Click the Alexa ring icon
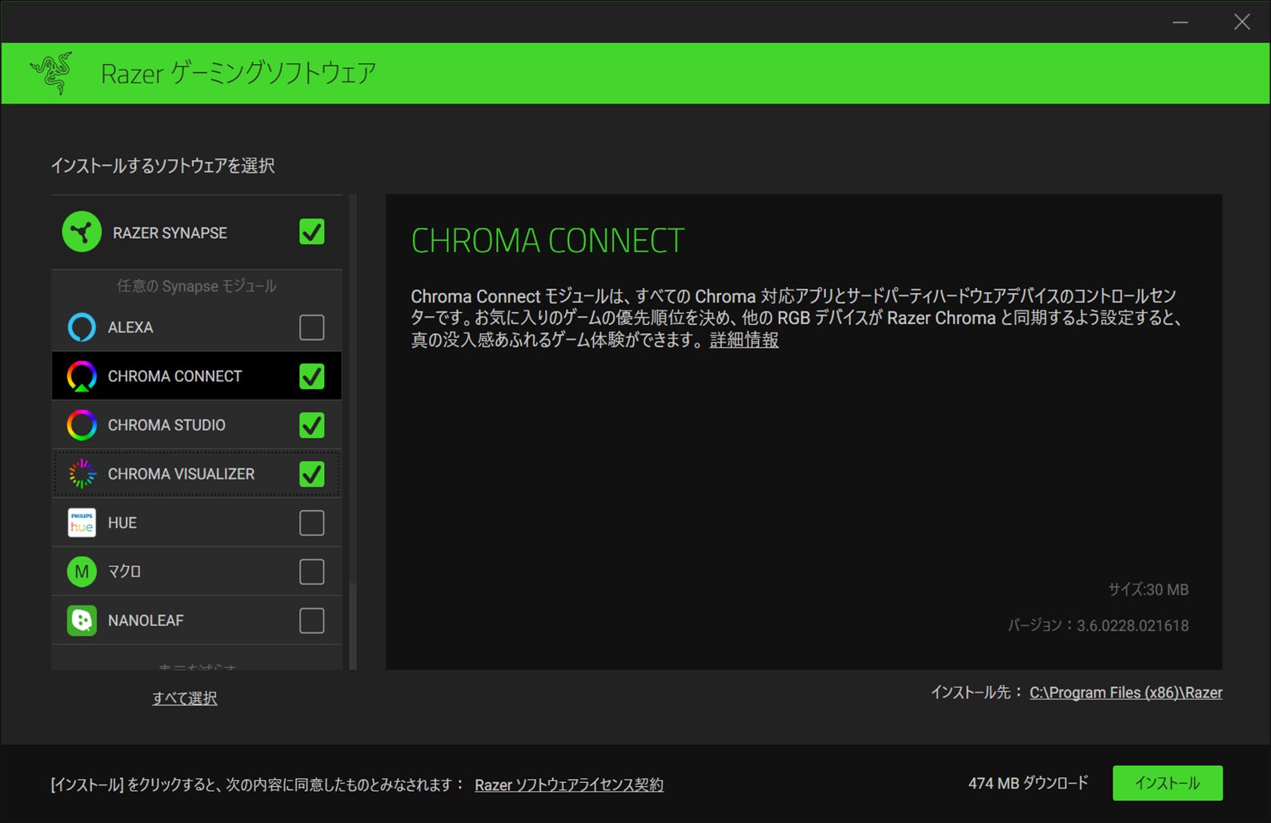Viewport: 1271px width, 823px height. [82, 327]
